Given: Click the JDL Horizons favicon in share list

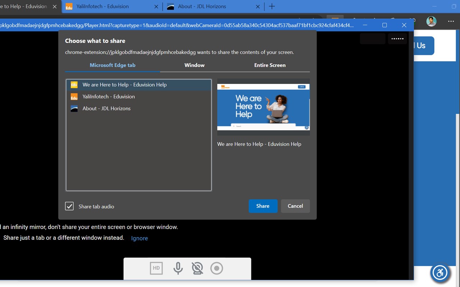Looking at the screenshot, I should 74,108.
